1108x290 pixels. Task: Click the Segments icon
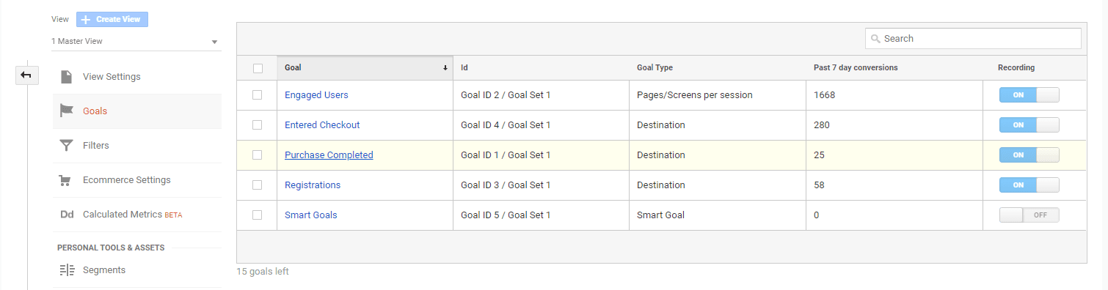click(x=67, y=270)
